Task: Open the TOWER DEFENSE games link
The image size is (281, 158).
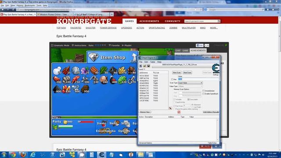Action: [x=108, y=28]
